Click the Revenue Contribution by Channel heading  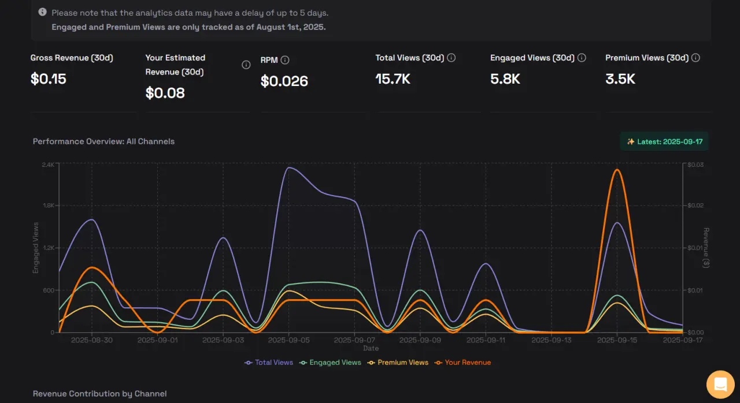point(99,394)
